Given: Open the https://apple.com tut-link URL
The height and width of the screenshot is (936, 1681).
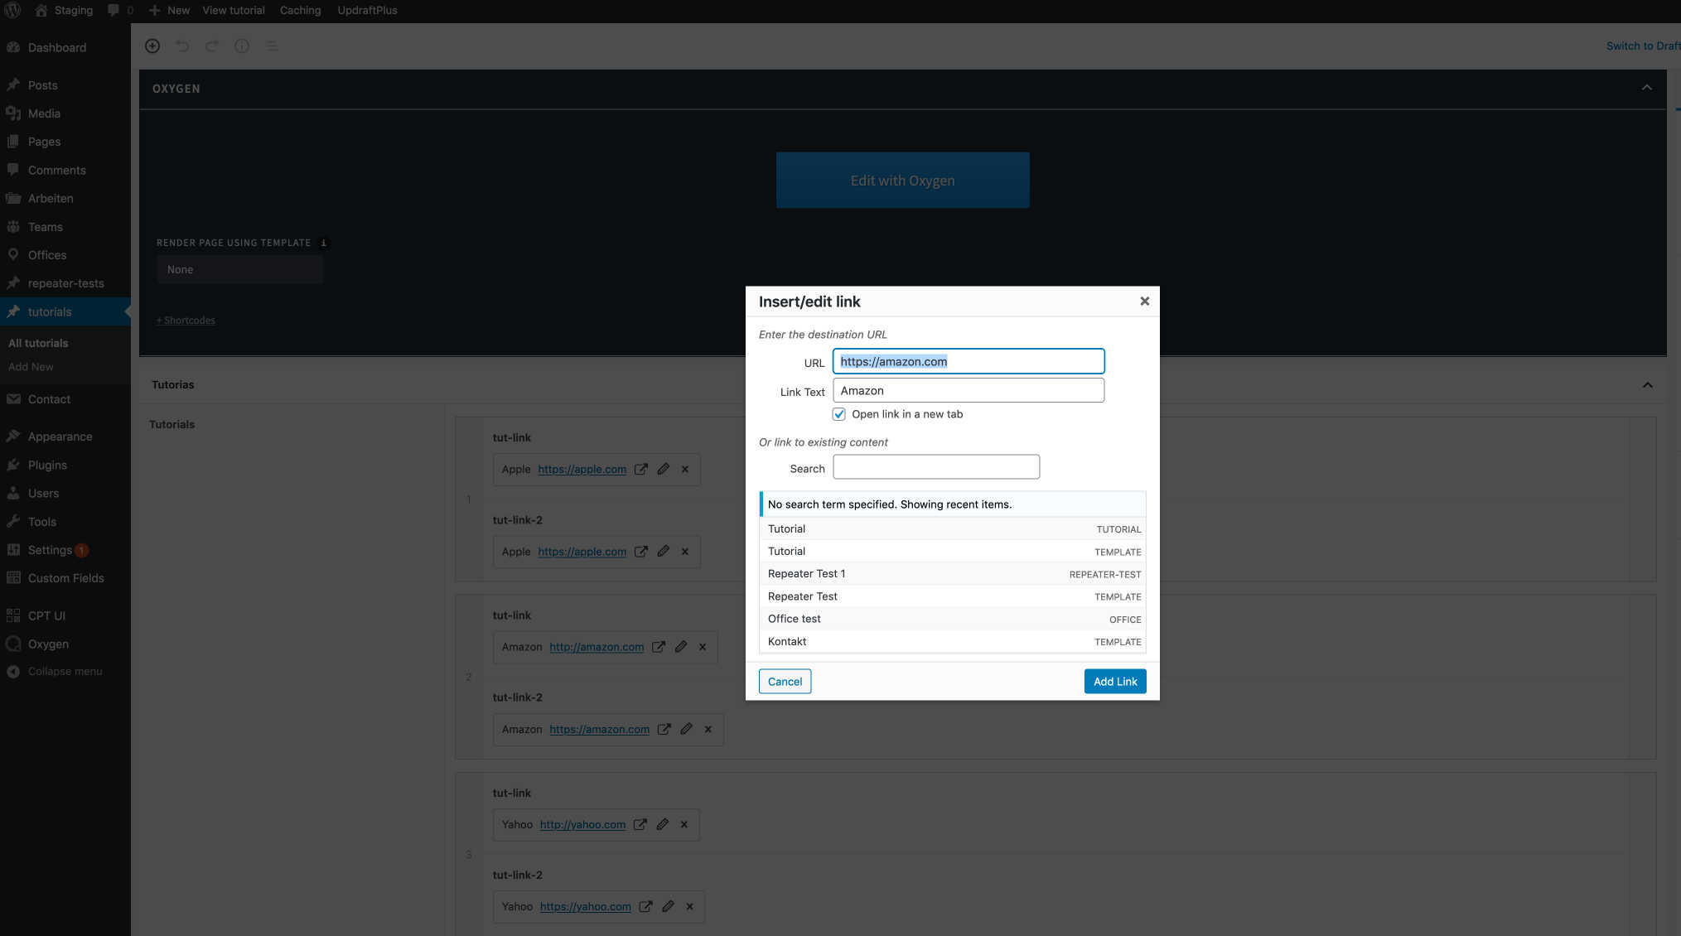Looking at the screenshot, I should 582,470.
